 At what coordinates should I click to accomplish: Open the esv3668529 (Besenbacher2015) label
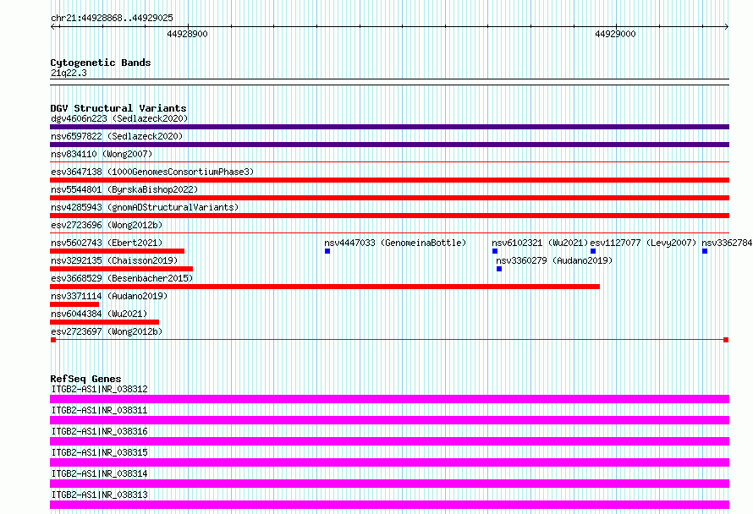pos(122,278)
